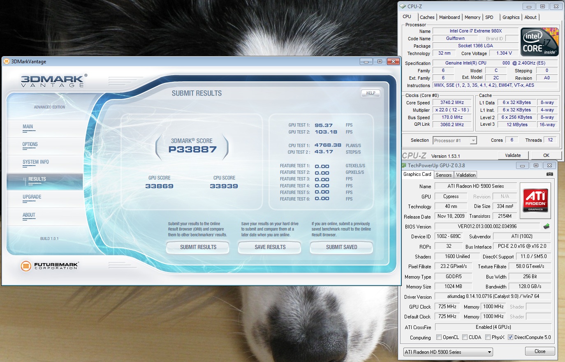Click the 3DMark Vantage logo
Viewport: 565px width, 362px height.
[x=54, y=81]
